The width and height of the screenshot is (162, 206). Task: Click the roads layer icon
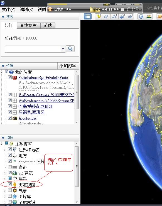click(15, 167)
